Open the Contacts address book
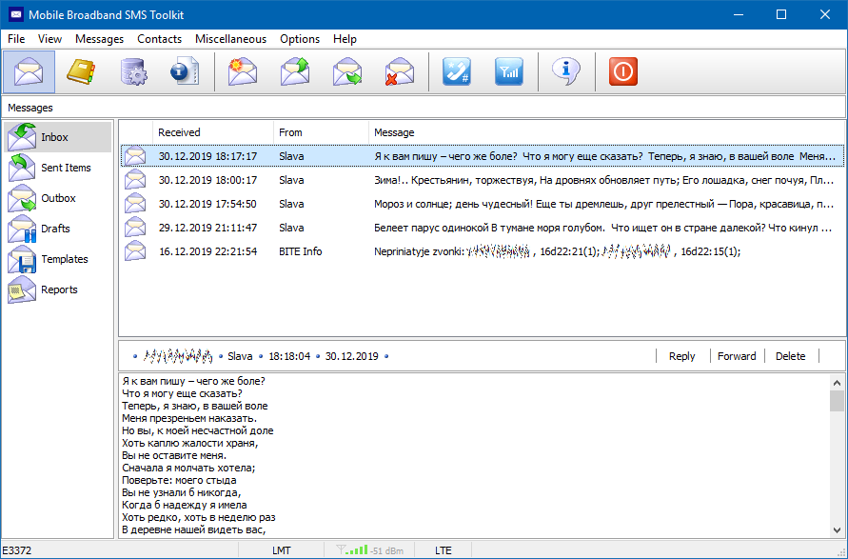848x559 pixels. pyautogui.click(x=81, y=70)
